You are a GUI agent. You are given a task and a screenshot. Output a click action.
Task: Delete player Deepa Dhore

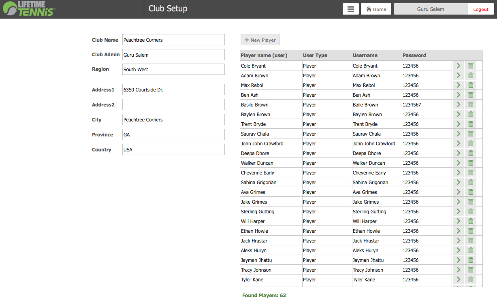471,153
